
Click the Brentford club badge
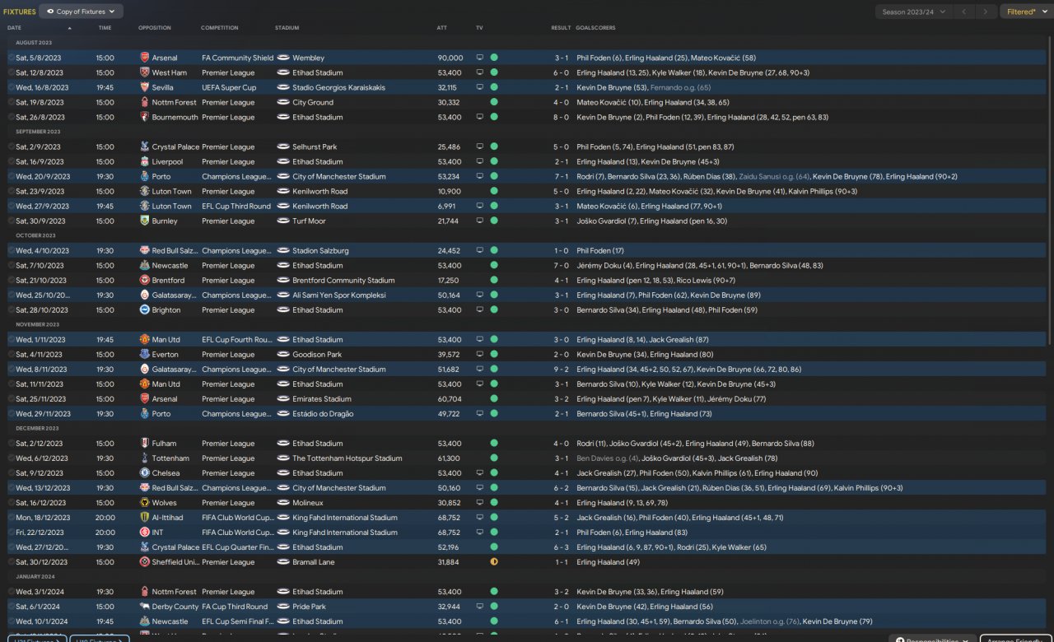click(145, 281)
